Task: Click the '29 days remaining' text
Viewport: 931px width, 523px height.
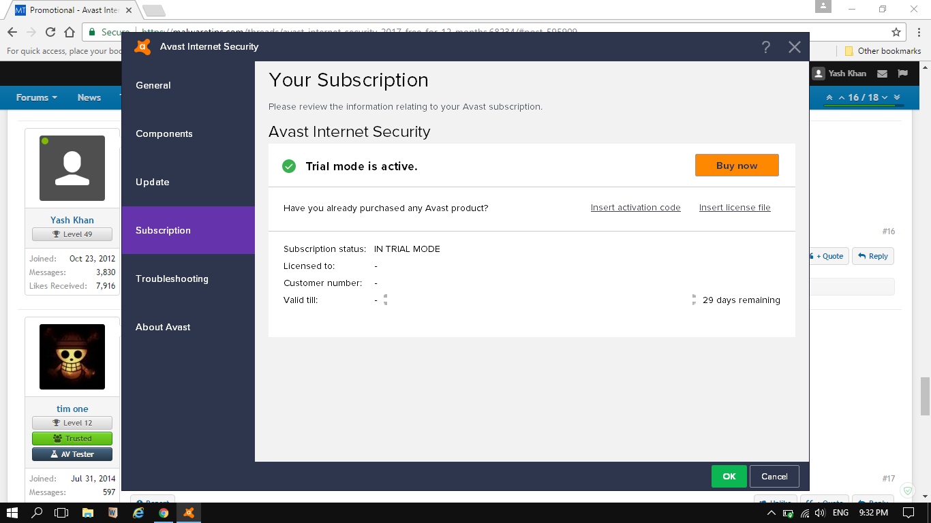Action: (x=742, y=300)
